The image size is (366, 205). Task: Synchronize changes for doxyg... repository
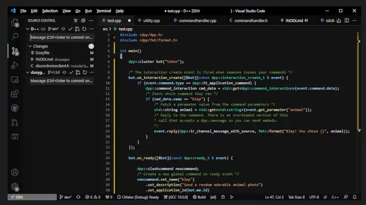tap(64, 72)
